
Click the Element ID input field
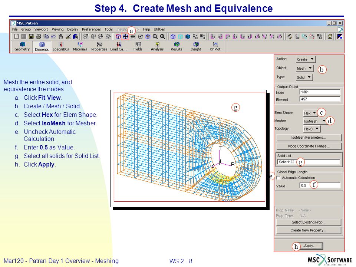pos(320,99)
